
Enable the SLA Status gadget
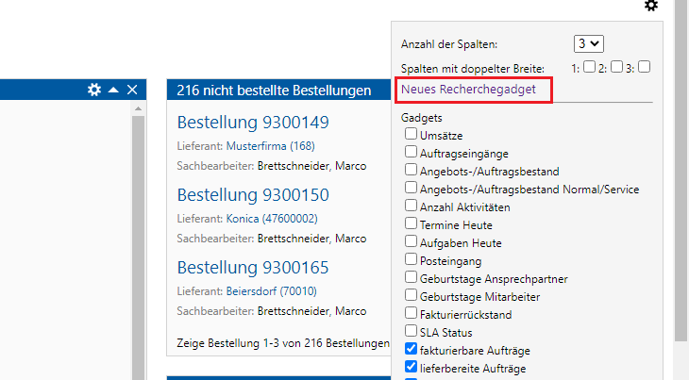tap(412, 331)
